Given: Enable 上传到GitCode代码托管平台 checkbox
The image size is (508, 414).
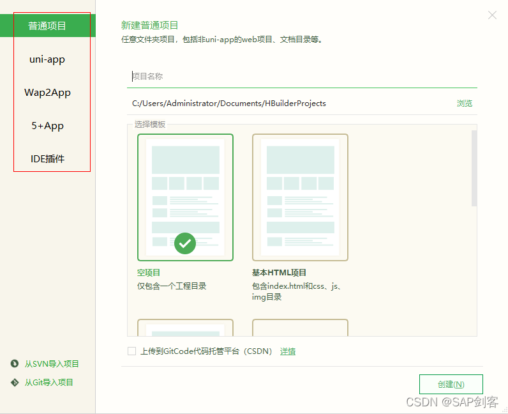Looking at the screenshot, I should (131, 351).
